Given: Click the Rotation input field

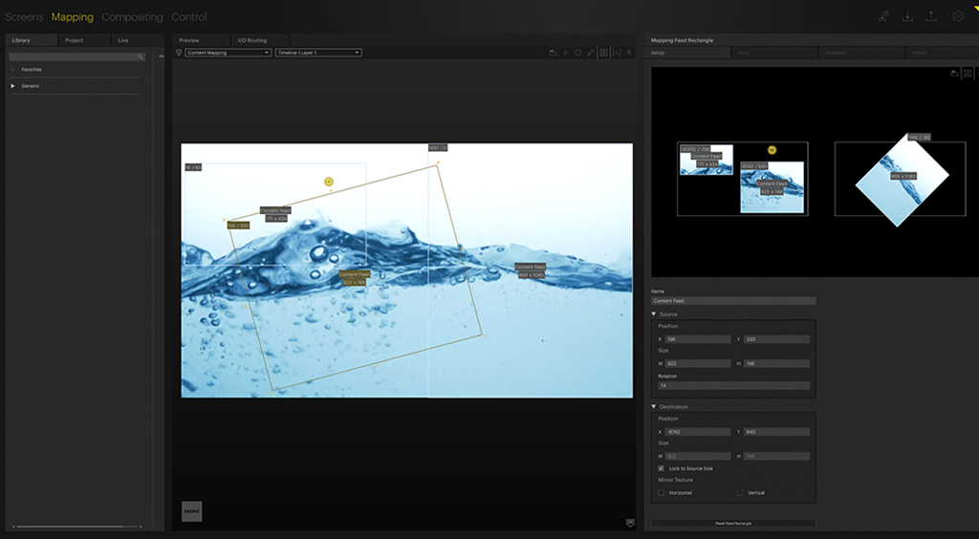Looking at the screenshot, I should (x=732, y=385).
